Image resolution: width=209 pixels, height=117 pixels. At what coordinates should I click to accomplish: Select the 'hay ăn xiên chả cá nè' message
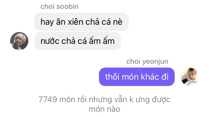click(82, 22)
